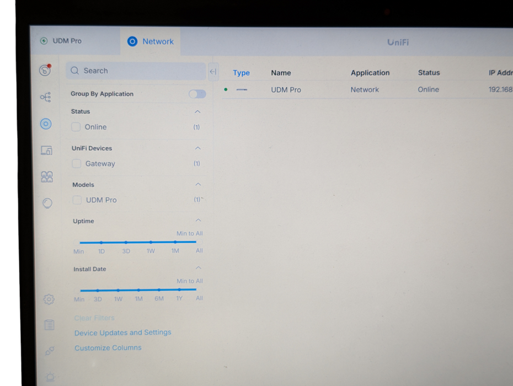Screen dimensions: 513x386
Task: Open the Settings gear icon in sidebar
Action: pos(49,299)
